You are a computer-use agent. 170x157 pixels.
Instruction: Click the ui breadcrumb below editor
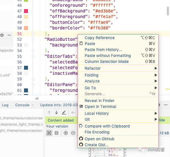click(x=37, y=98)
